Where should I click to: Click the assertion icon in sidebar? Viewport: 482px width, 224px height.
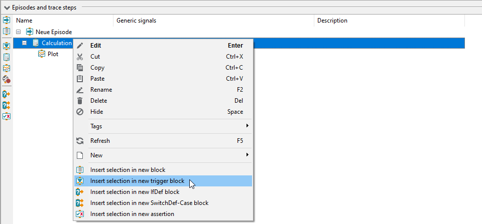[7, 116]
